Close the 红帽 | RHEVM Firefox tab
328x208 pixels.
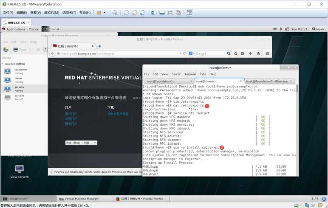coord(93,46)
